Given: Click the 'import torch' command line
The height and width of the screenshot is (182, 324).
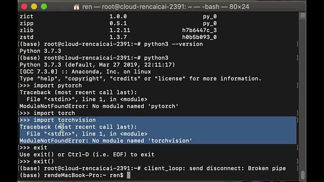Looking at the screenshot, I should tap(47, 113).
